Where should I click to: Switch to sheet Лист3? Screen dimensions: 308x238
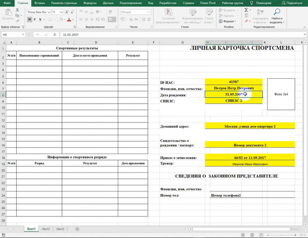[x=60, y=229]
